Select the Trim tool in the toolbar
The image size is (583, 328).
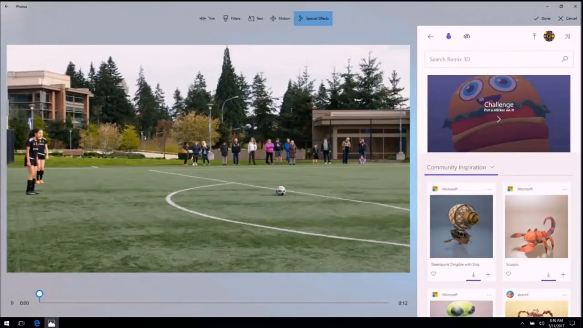[207, 18]
